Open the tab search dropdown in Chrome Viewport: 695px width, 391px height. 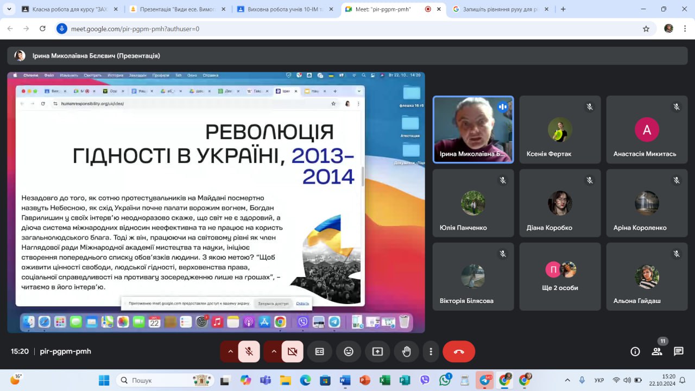[x=9, y=9]
